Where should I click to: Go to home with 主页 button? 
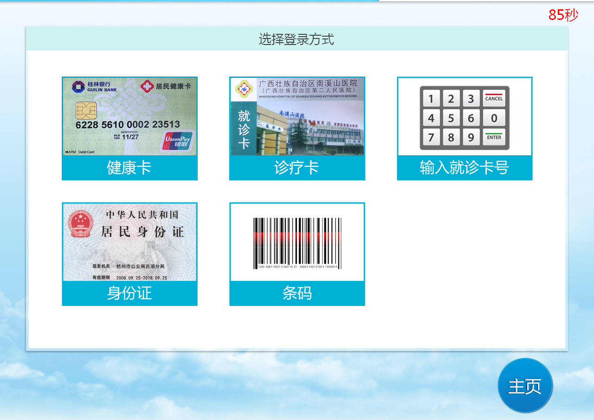pyautogui.click(x=525, y=386)
